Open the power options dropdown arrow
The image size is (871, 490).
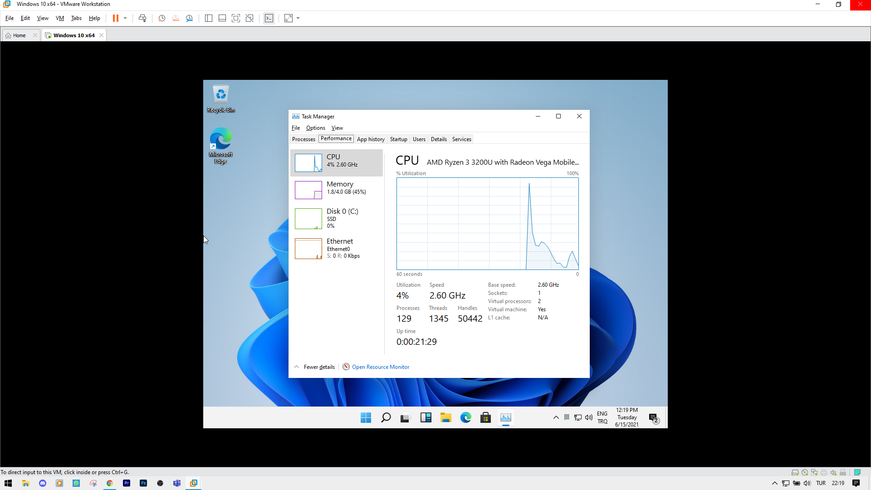125,18
